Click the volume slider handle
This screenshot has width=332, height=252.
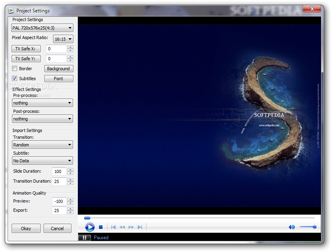(314, 227)
